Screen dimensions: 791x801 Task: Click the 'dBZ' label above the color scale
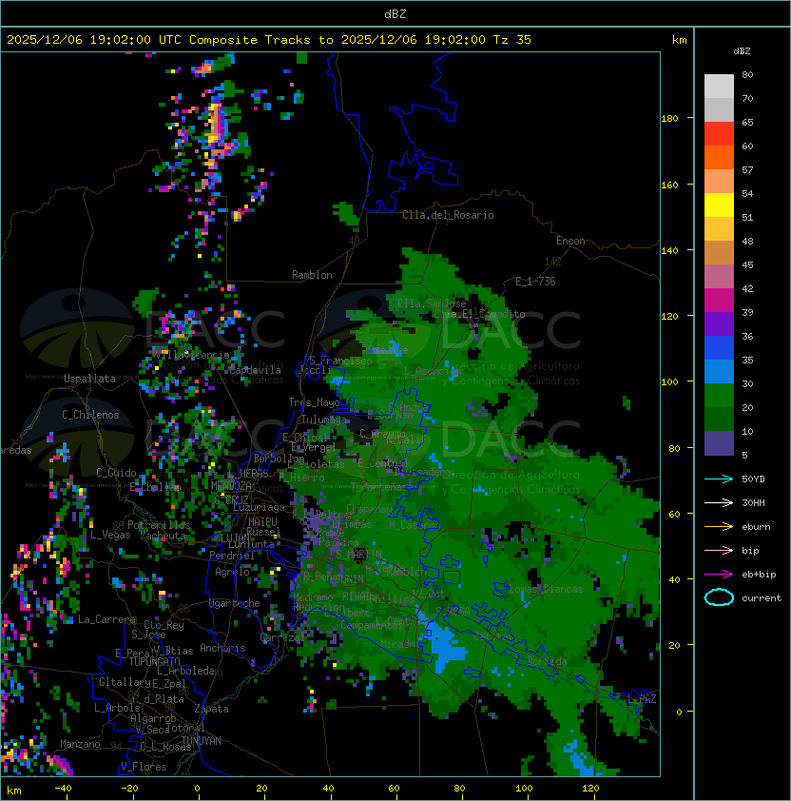tap(742, 51)
